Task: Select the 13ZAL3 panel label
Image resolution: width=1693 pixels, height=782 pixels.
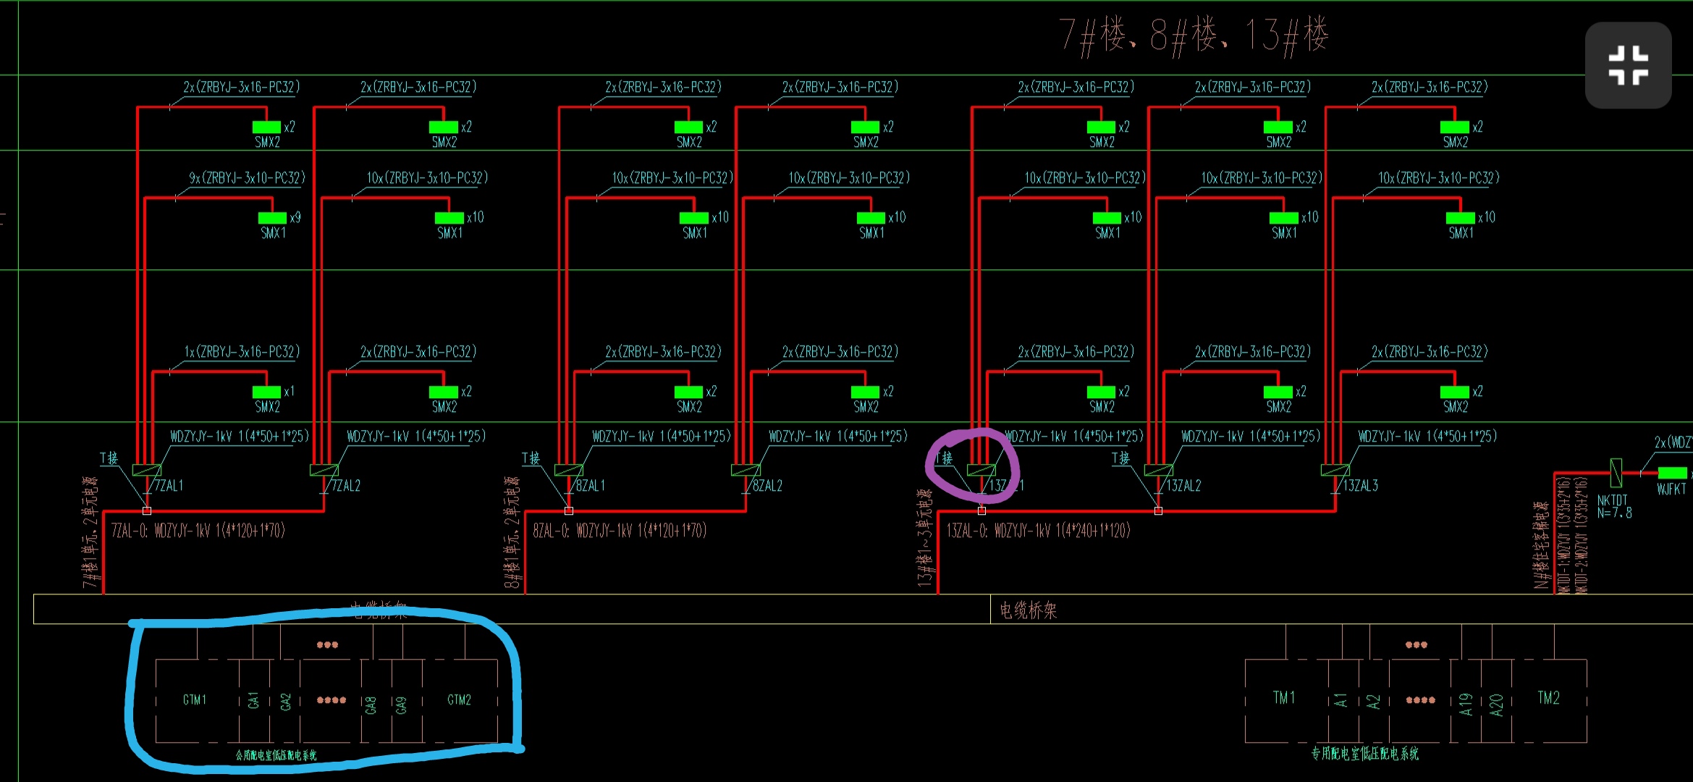Action: pos(1360,486)
